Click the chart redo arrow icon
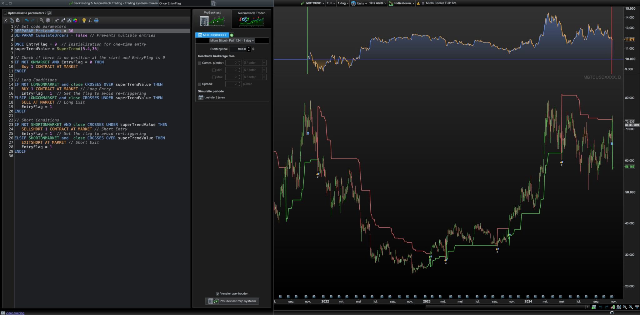640x315 pixels. 607,307
